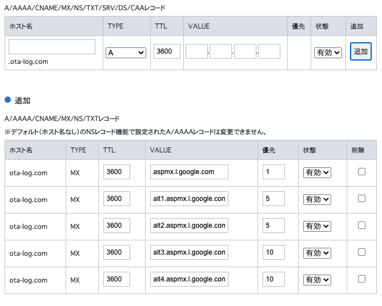Click the TTL field in the add-record row
This screenshot has height=306, width=382.
(x=167, y=51)
